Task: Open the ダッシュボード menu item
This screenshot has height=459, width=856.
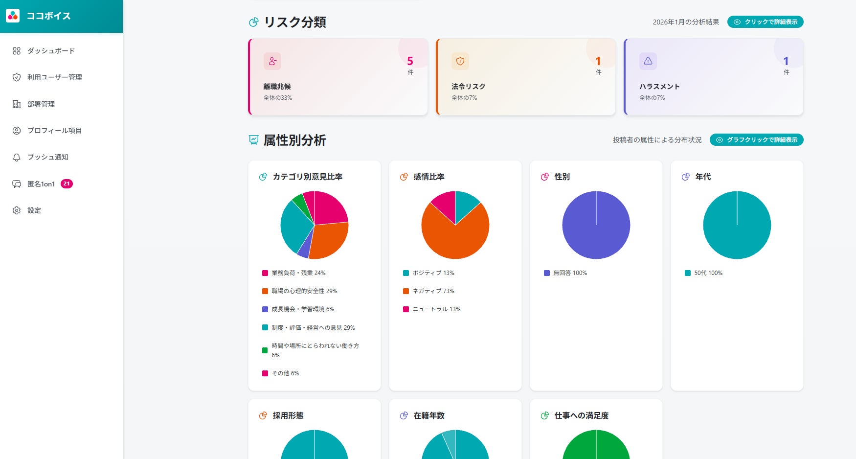Action: (61, 51)
